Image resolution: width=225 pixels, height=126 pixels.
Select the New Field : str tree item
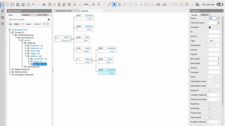coord(40,64)
